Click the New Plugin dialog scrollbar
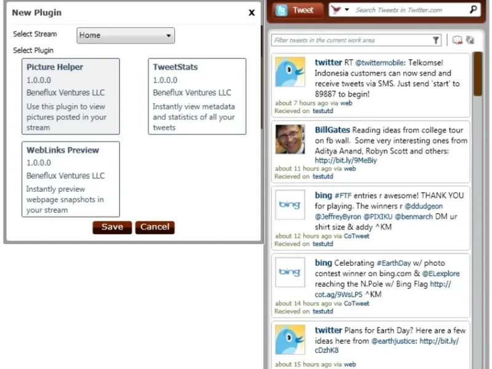Image resolution: width=492 pixels, height=369 pixels. [262, 77]
